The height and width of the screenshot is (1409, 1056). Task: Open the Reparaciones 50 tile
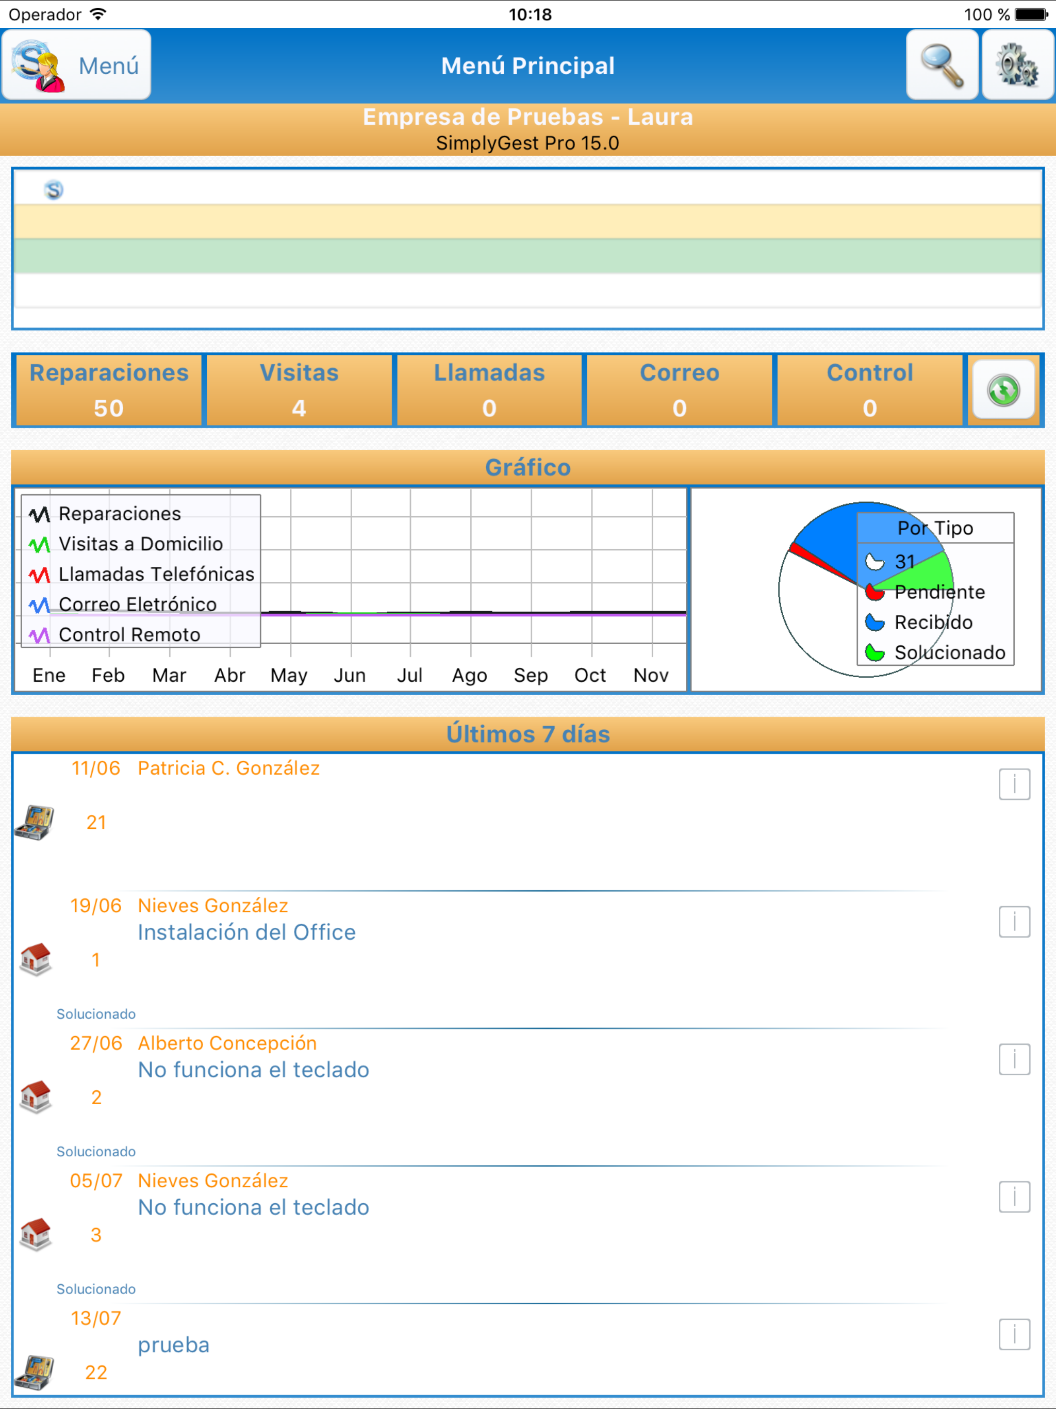[108, 390]
